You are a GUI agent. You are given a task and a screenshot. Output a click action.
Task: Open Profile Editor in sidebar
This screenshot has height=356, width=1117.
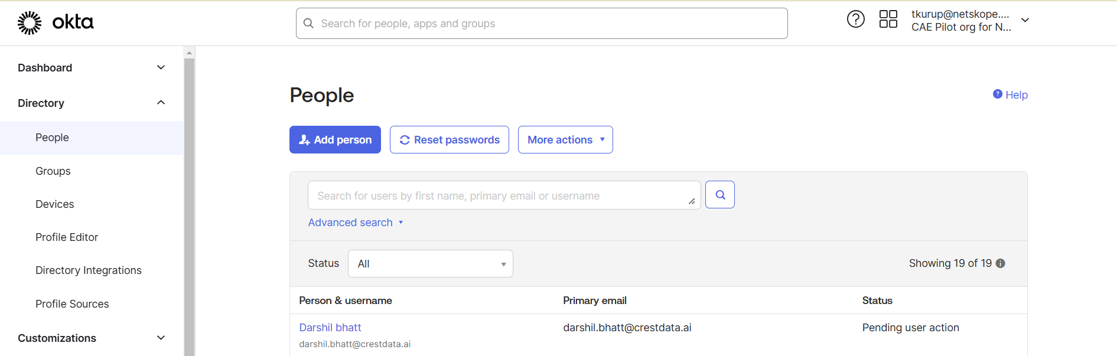[67, 237]
